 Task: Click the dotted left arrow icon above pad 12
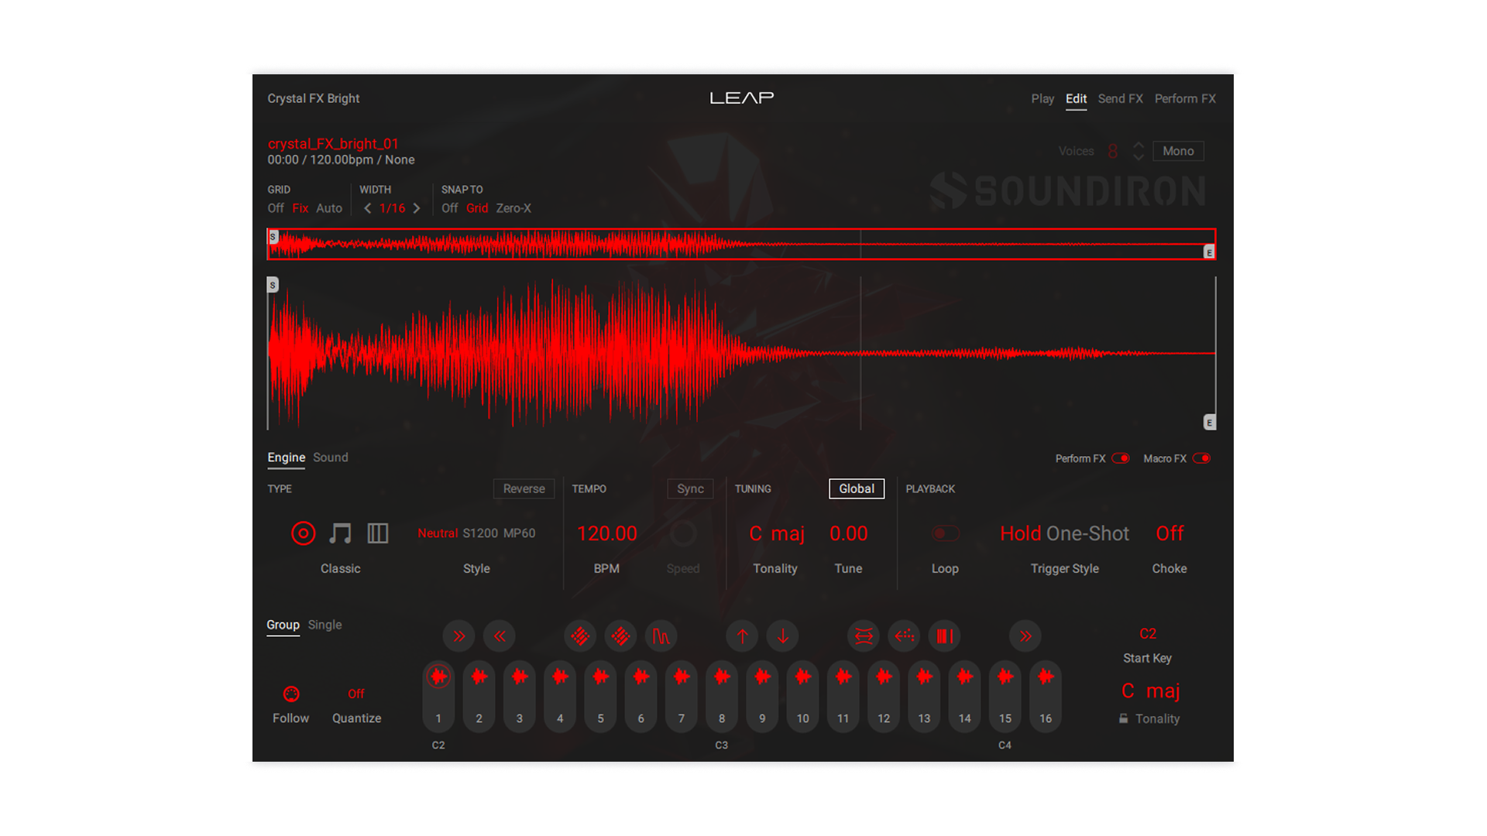pos(904,636)
